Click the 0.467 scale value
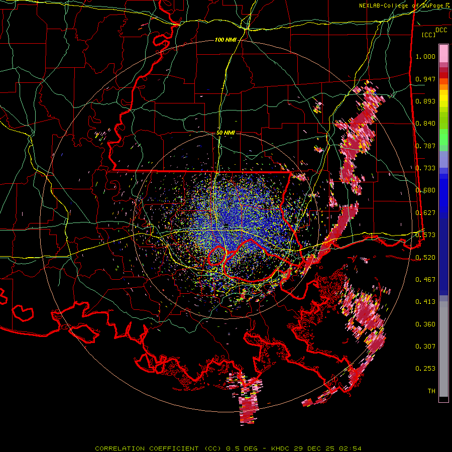 tap(425, 279)
